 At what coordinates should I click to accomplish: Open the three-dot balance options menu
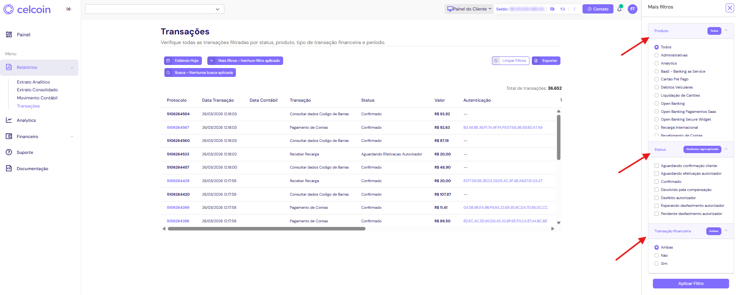pyautogui.click(x=574, y=9)
